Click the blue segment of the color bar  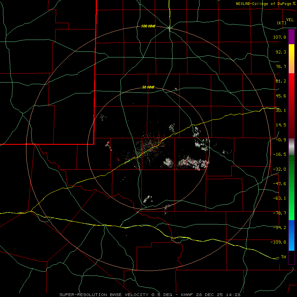click(x=291, y=235)
